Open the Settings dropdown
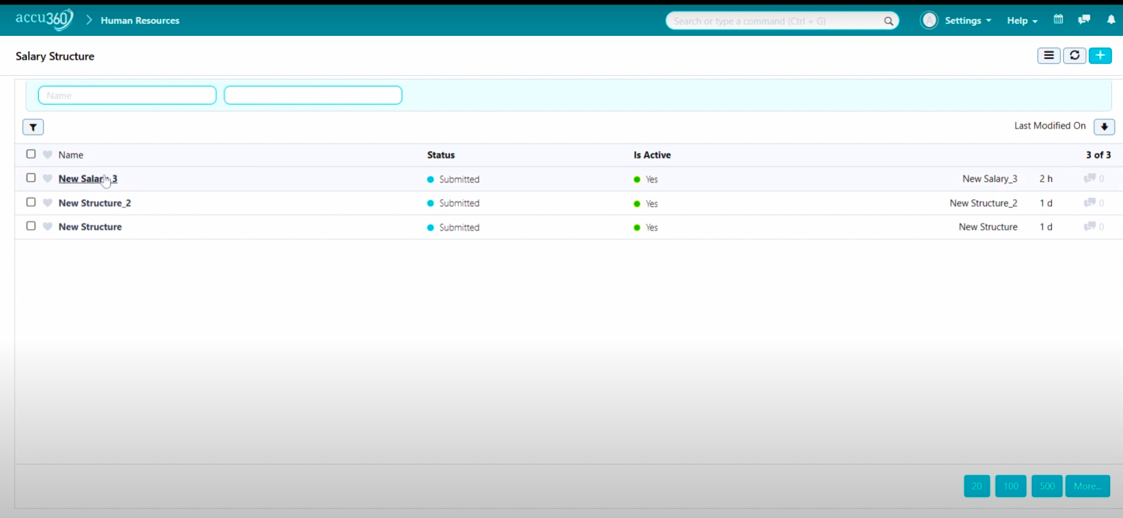1123x518 pixels. tap(968, 21)
